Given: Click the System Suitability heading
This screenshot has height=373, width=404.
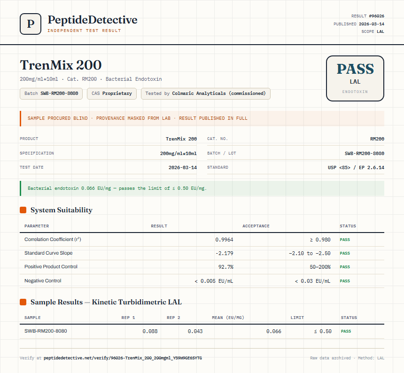Looking at the screenshot, I should [x=62, y=210].
